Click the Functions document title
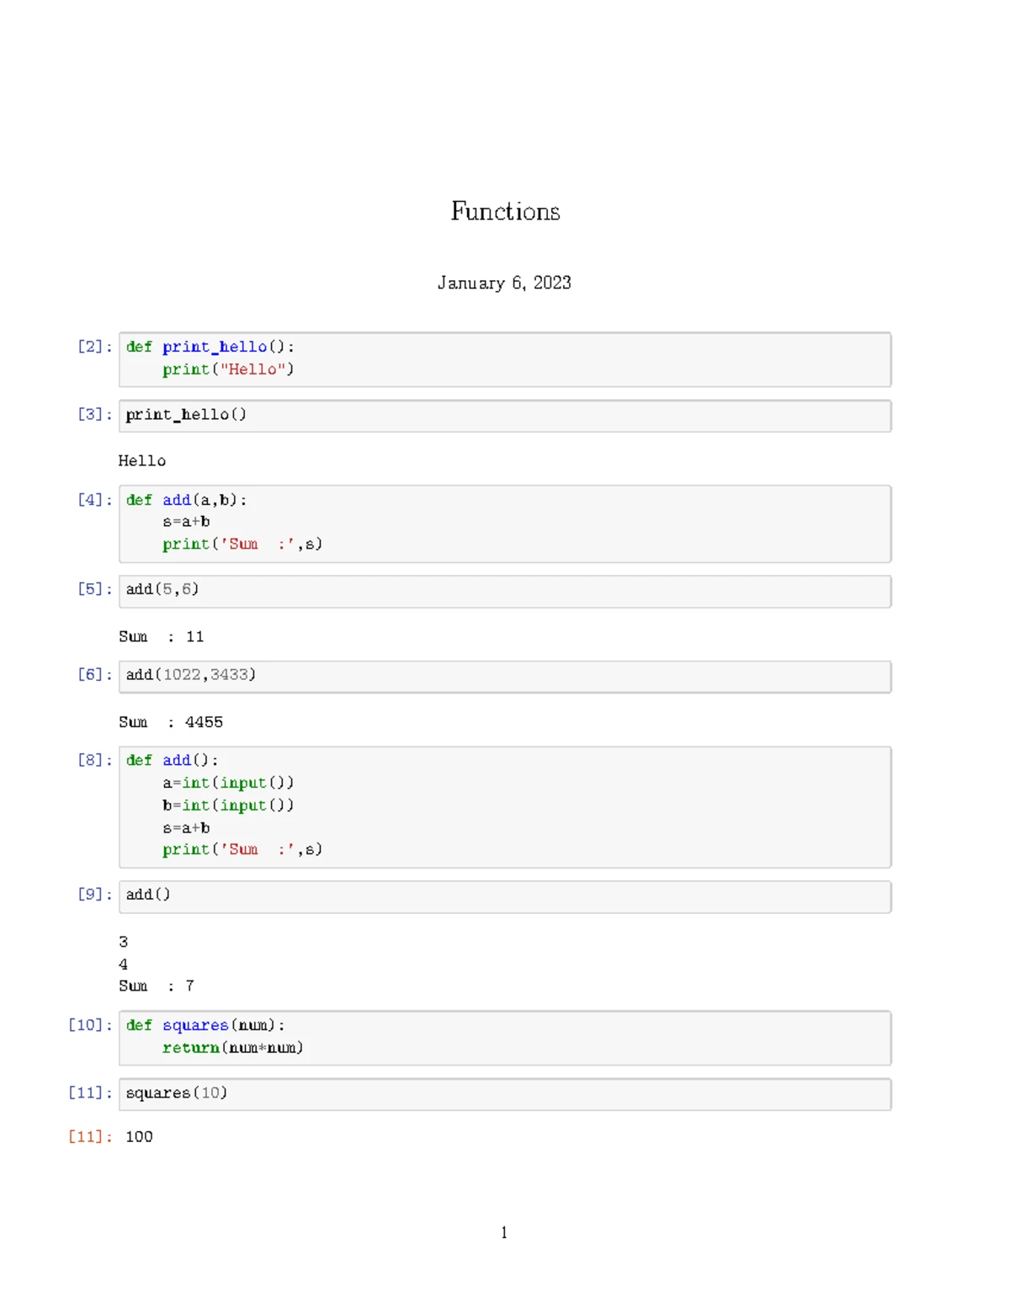Screen dimensions: 1010x1307 [505, 211]
